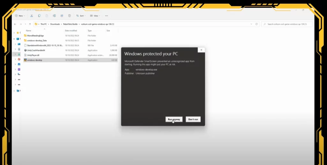The height and width of the screenshot is (165, 327).
Task: Click the greyed Paste clipboard icon
Action: (47, 16)
